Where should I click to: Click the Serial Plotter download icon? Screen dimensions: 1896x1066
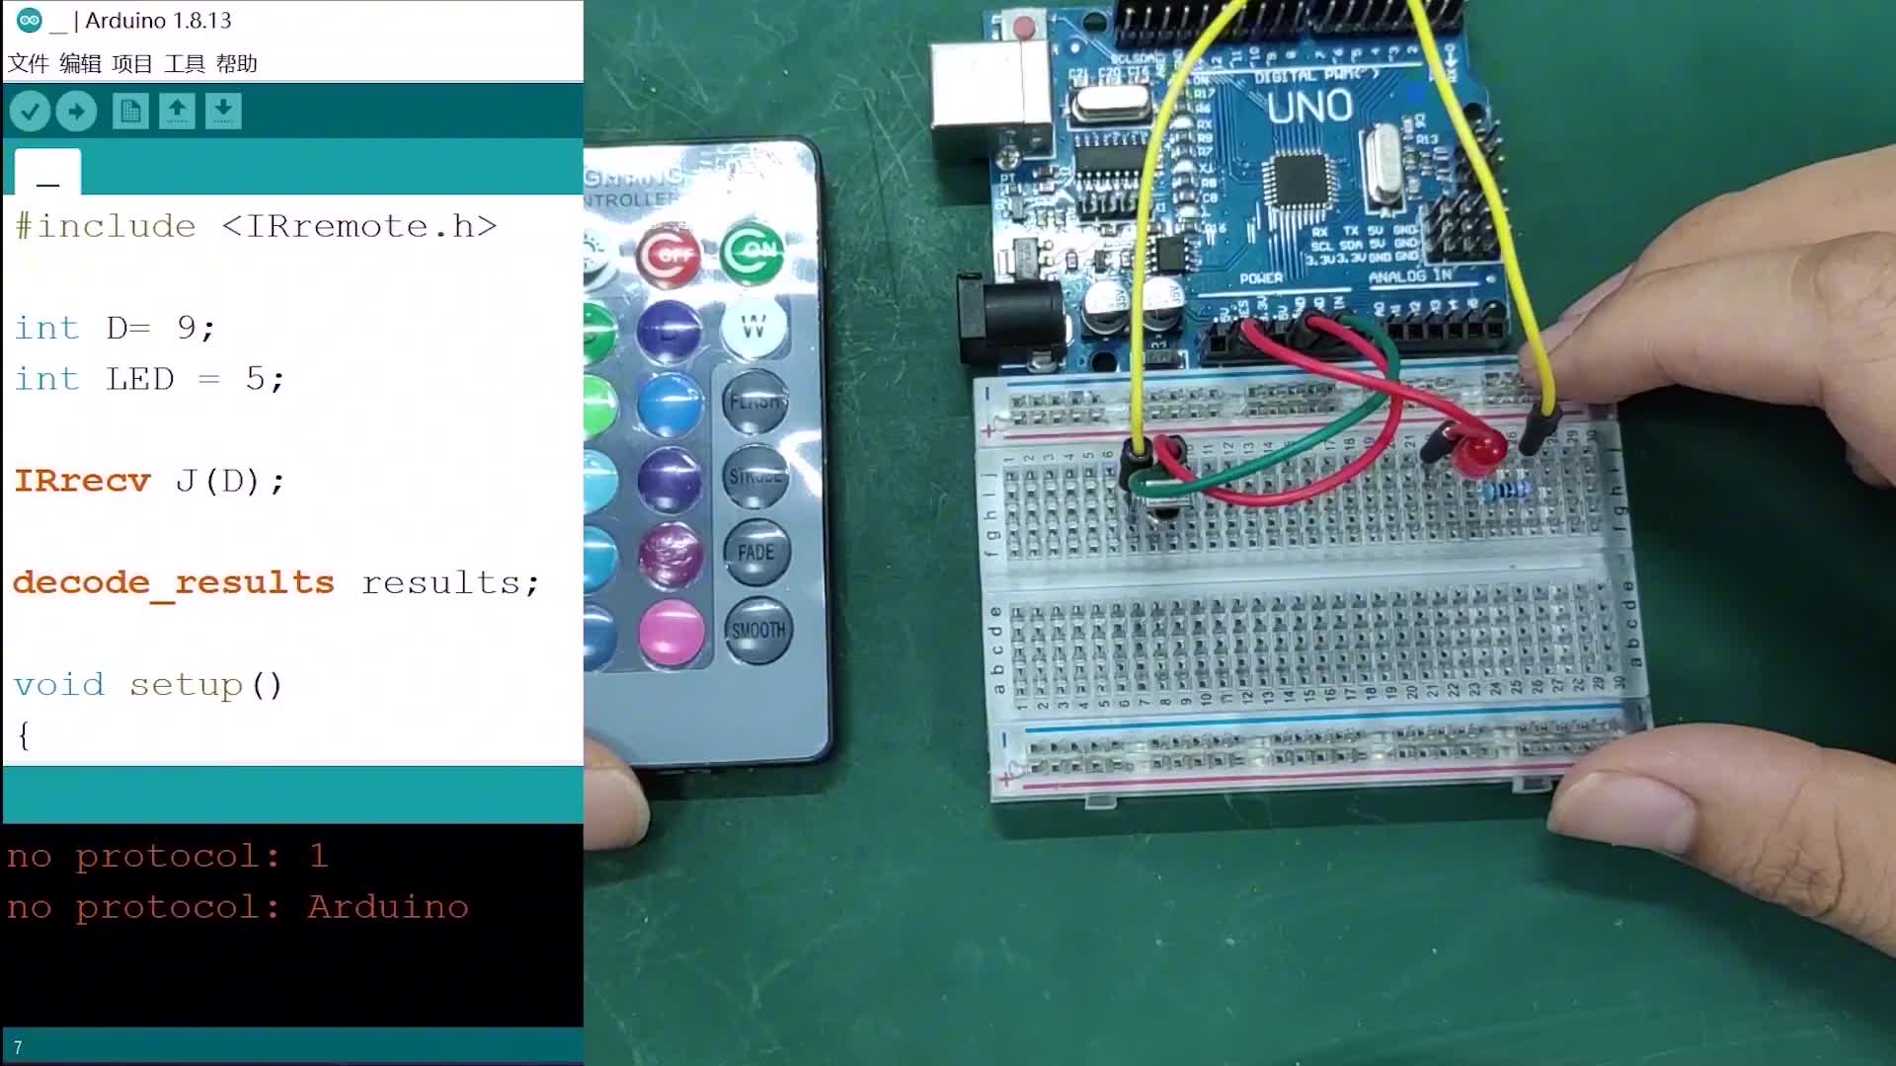point(222,111)
